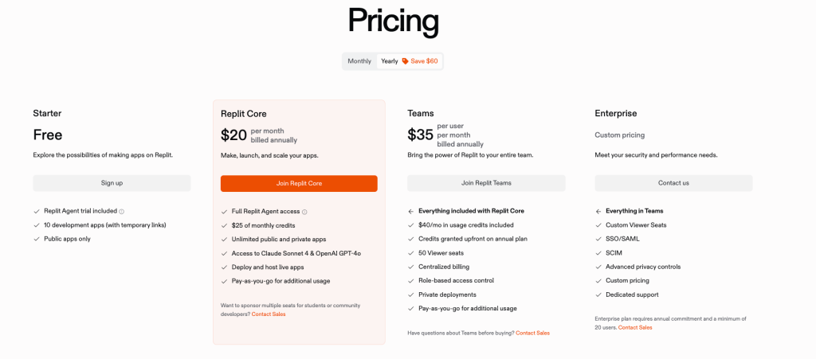This screenshot has height=359, width=816.
Task: Click the Sign up button for Starter
Action: [x=112, y=183]
